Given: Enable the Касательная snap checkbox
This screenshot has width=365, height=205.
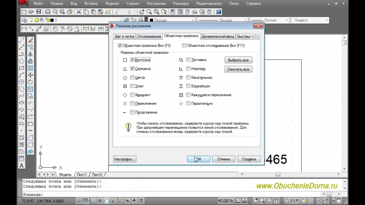Looking at the screenshot, I should point(188,77).
